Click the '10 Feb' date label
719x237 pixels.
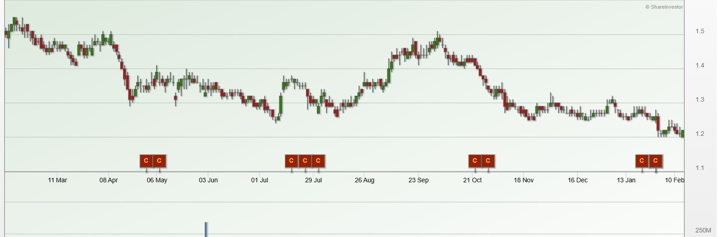pos(675,180)
